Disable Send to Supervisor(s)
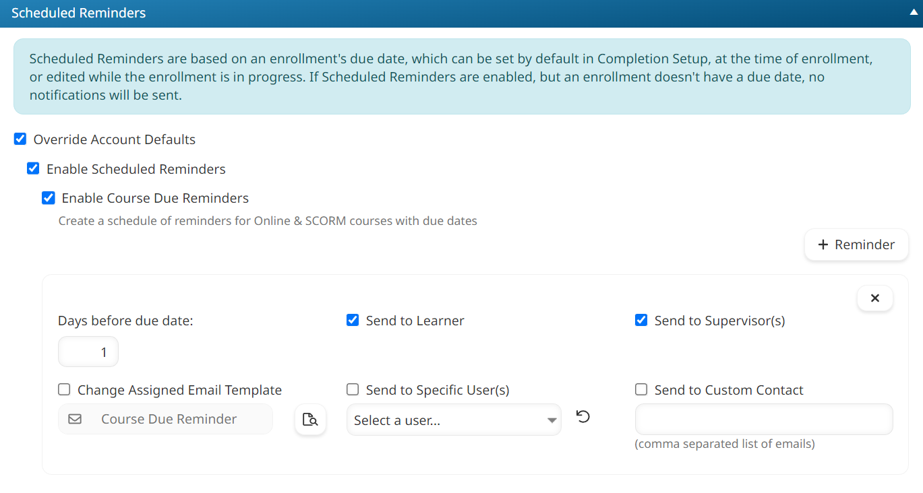923x493 pixels. 641,320
